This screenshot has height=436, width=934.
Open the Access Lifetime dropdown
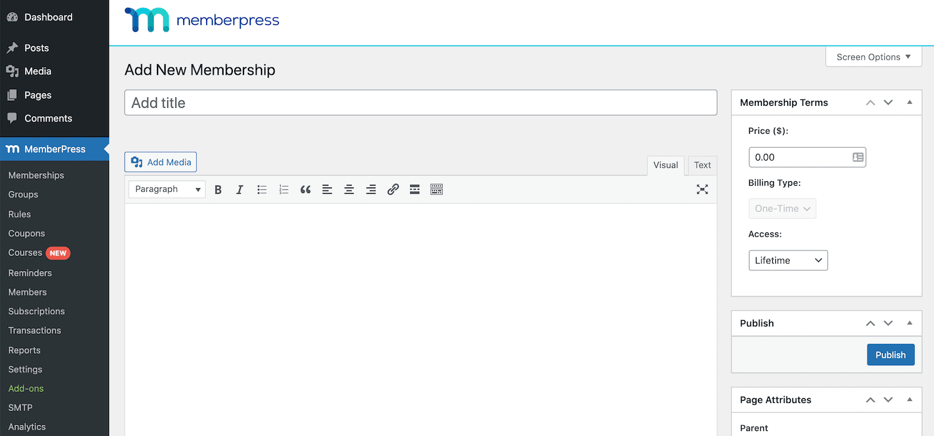point(788,260)
